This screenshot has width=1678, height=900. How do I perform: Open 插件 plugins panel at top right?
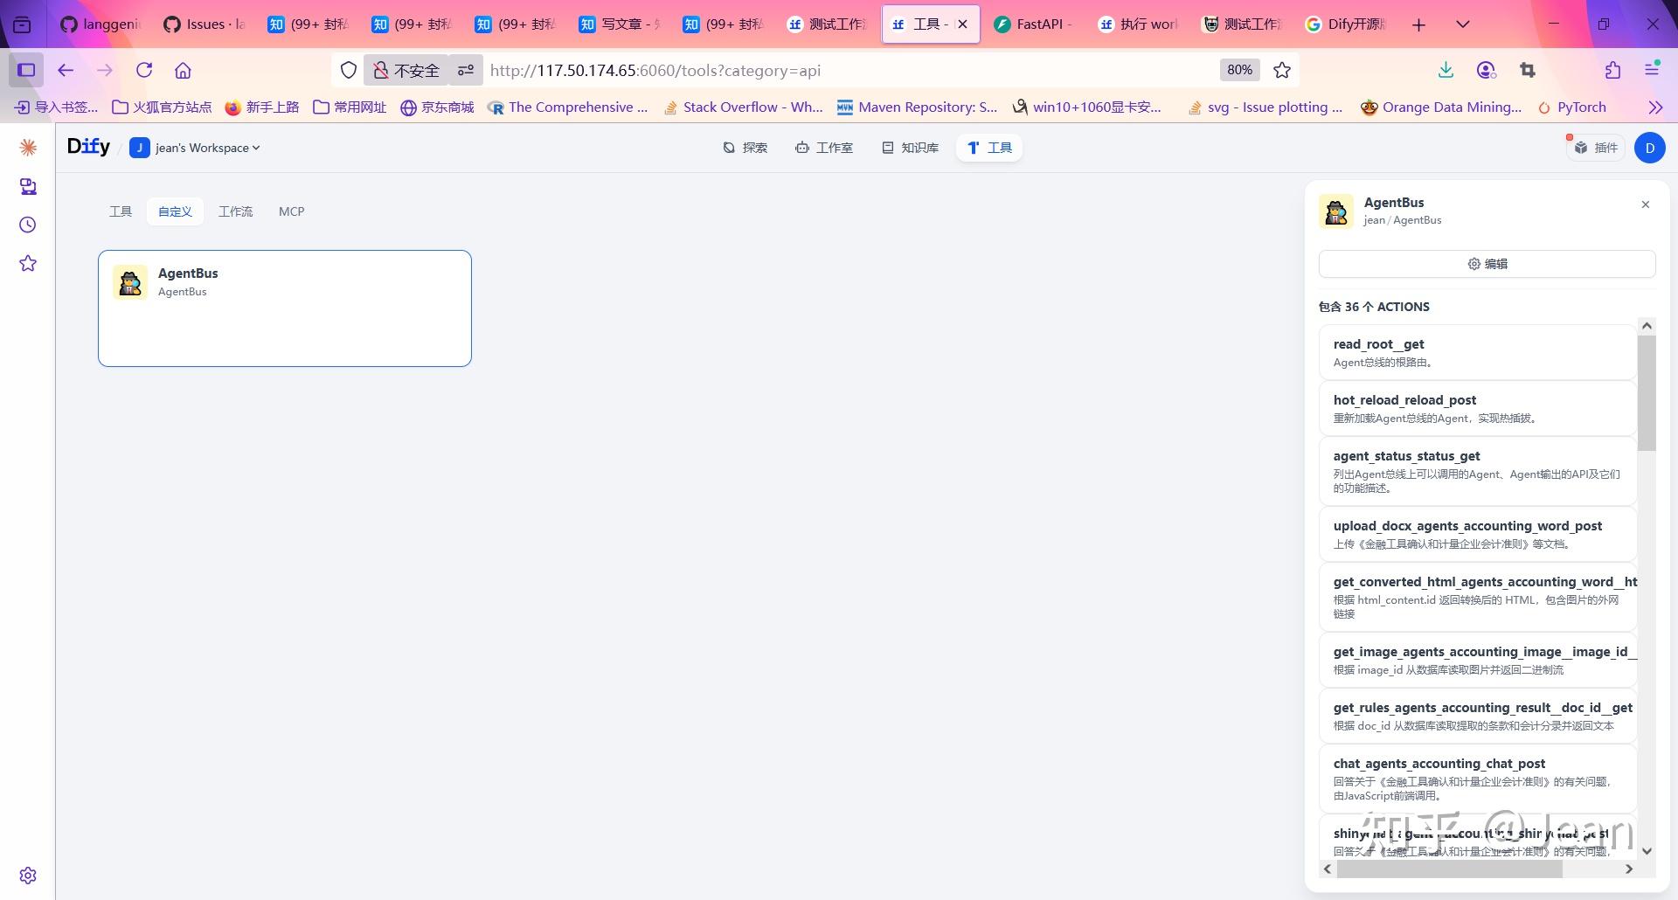pyautogui.click(x=1597, y=148)
